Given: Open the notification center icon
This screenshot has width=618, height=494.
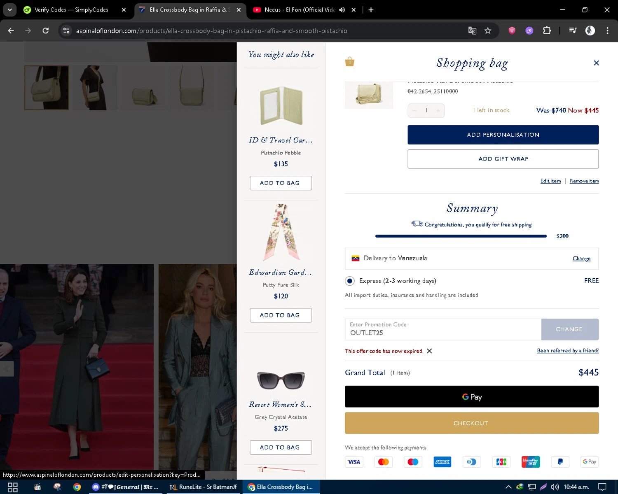Looking at the screenshot, I should click(602, 487).
